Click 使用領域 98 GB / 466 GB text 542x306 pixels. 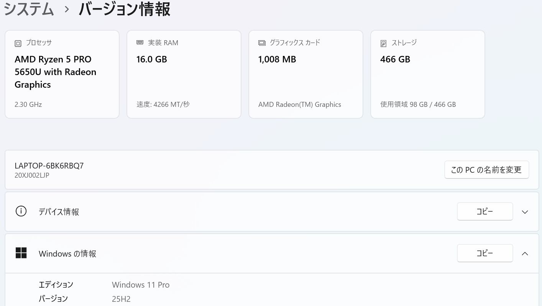click(x=418, y=104)
